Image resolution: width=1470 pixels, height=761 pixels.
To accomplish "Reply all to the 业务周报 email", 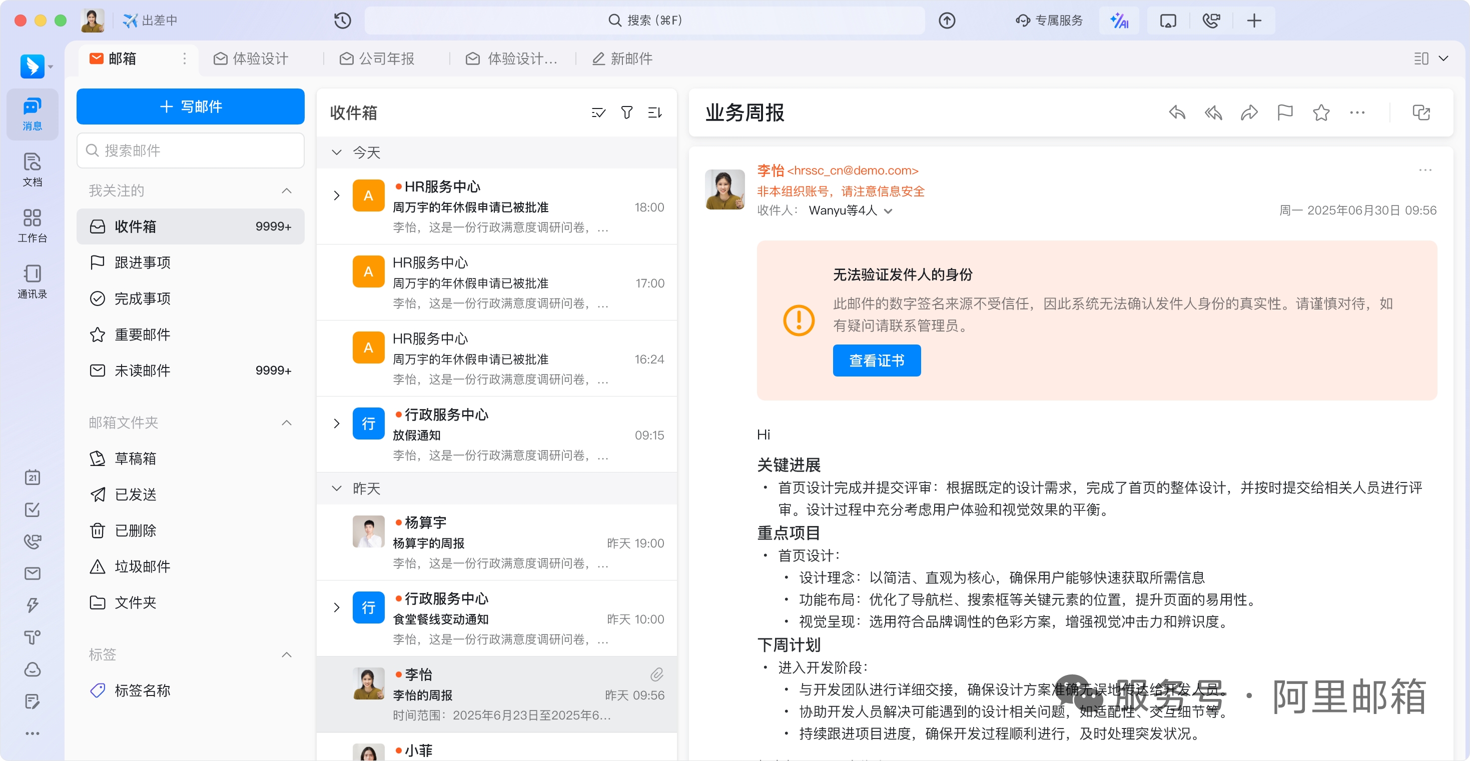I will point(1213,113).
